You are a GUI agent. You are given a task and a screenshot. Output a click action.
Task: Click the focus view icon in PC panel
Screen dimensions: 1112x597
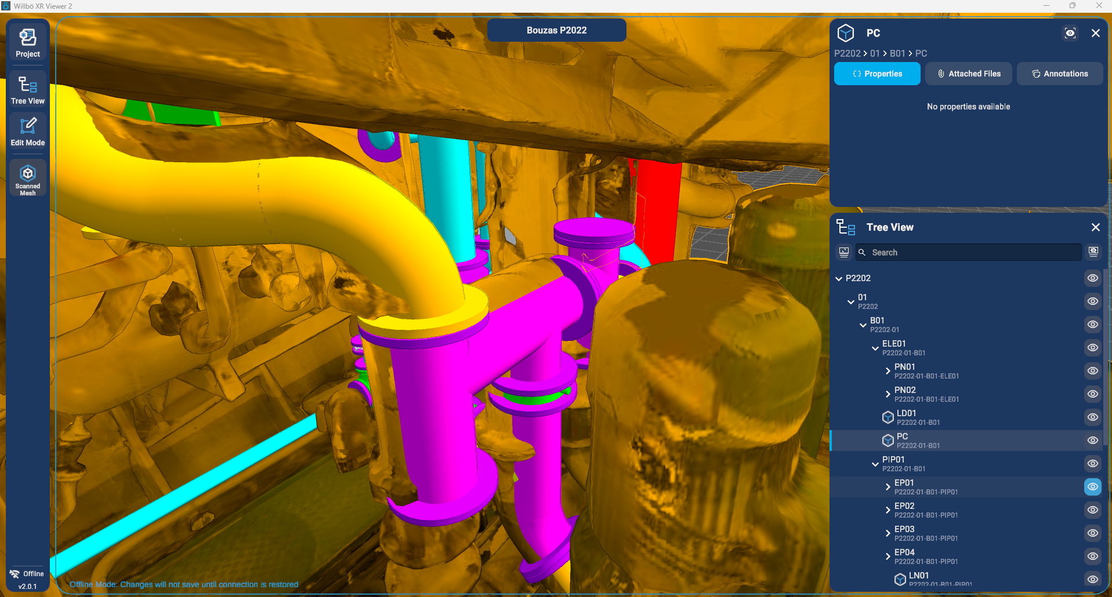click(x=1070, y=34)
